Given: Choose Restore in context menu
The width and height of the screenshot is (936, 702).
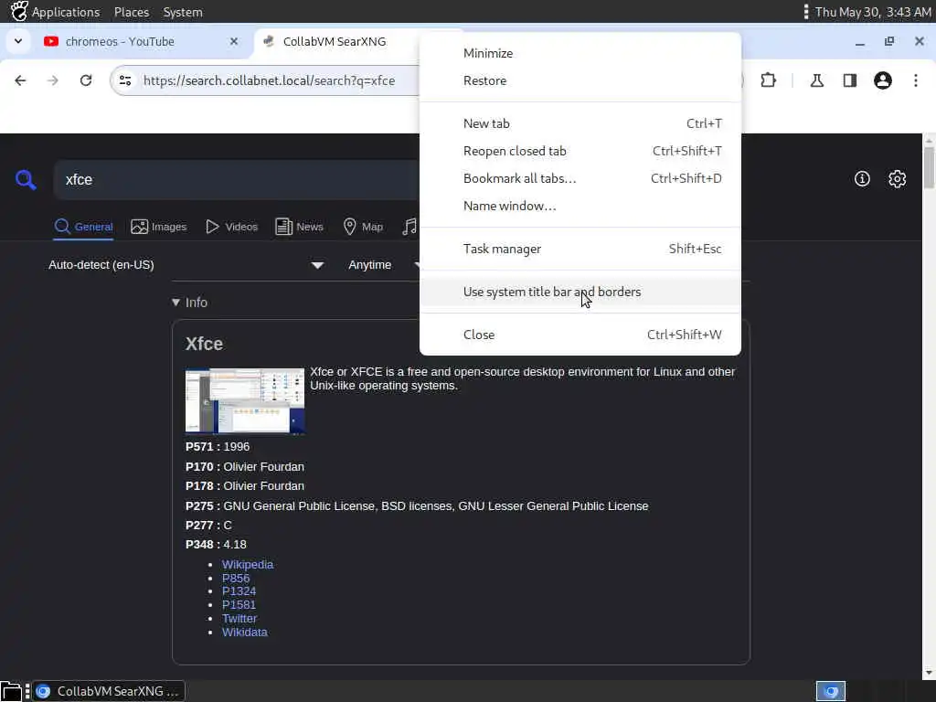Looking at the screenshot, I should [580, 80].
